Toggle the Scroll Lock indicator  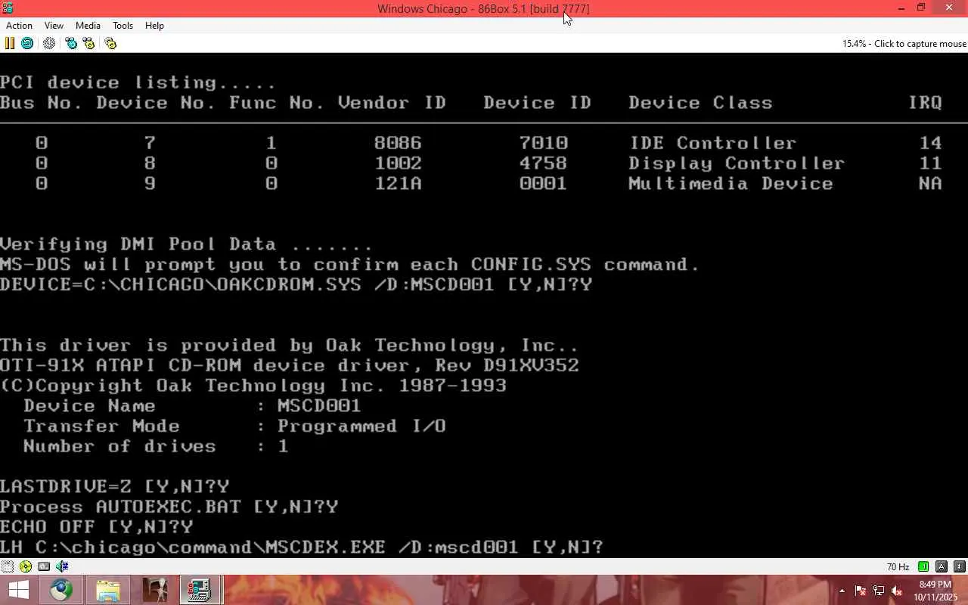[960, 566]
